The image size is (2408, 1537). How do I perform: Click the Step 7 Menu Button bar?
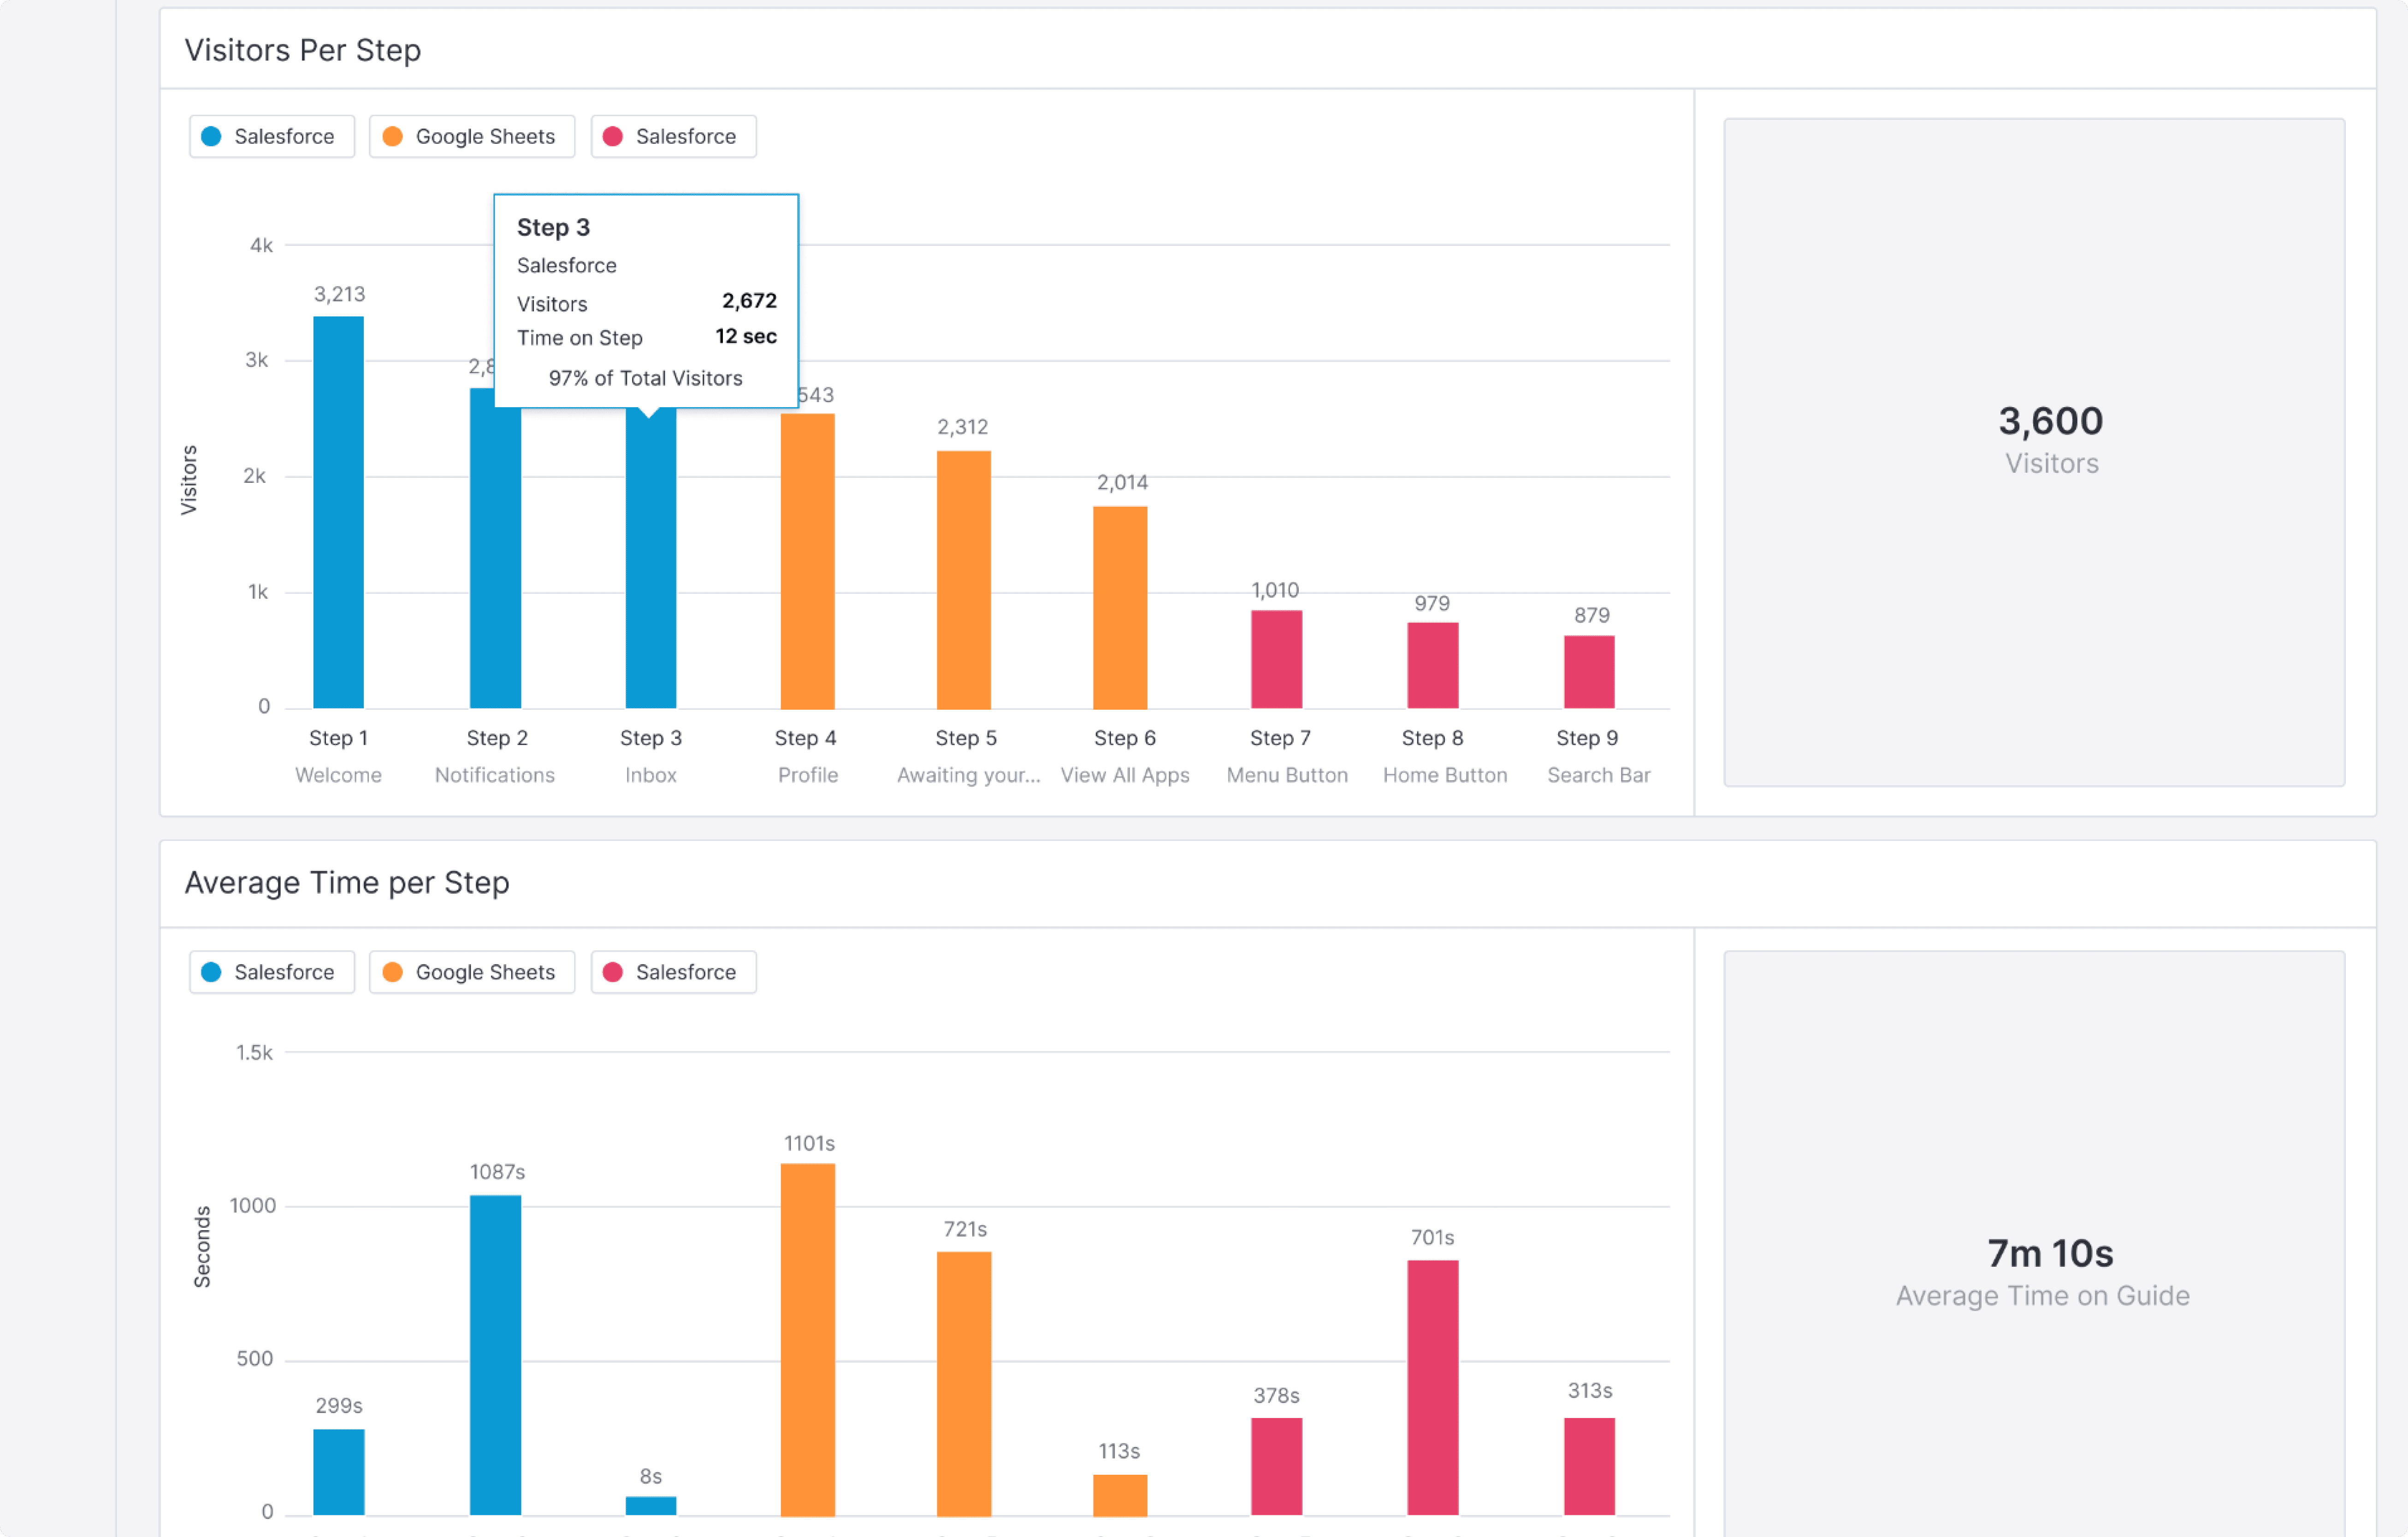[1276, 659]
